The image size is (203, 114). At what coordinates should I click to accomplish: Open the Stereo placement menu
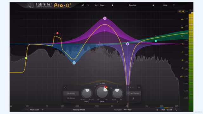coord(133,93)
